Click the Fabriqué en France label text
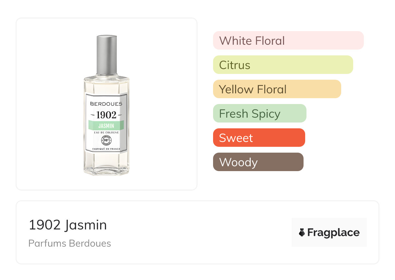 tap(106, 149)
